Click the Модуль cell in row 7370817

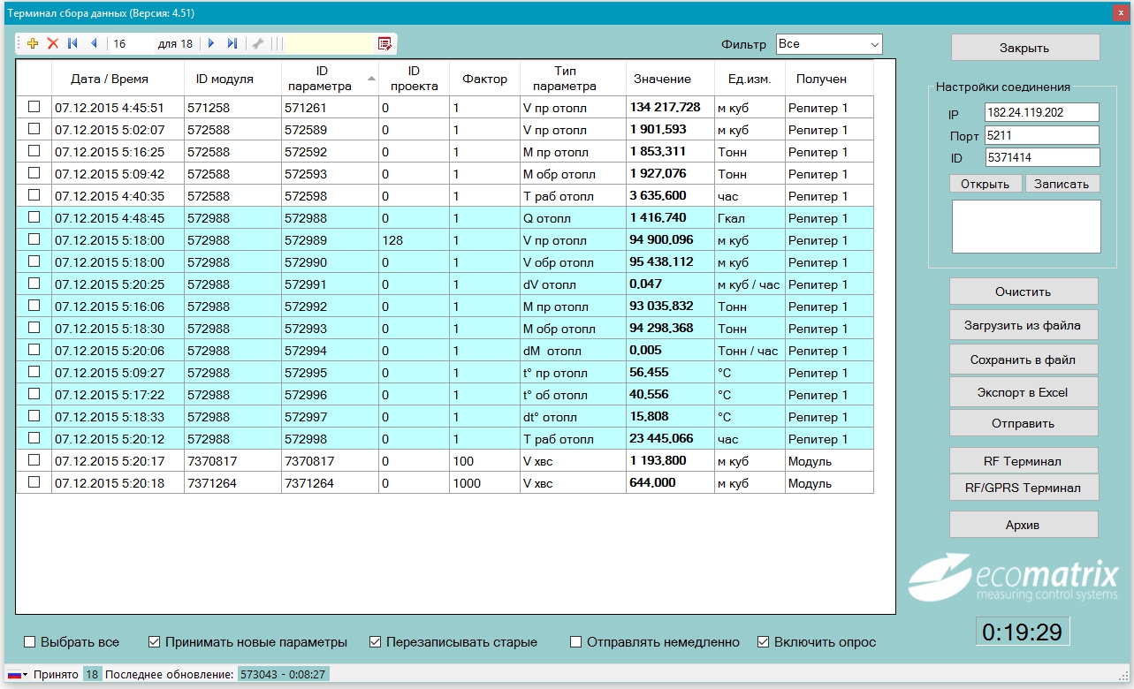[x=830, y=460]
